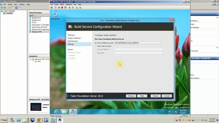Collapse Windows 8 RP snapshot tree node
Viewport: 219px width, 123px height.
(31, 59)
